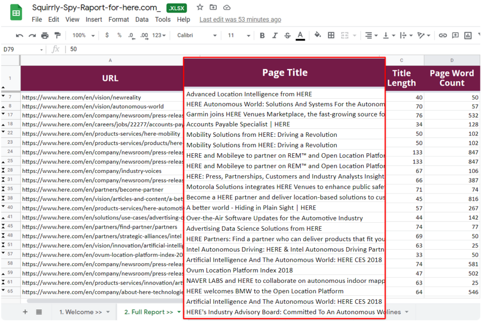Select the Page Title header cell
The width and height of the screenshot is (481, 321).
click(284, 73)
